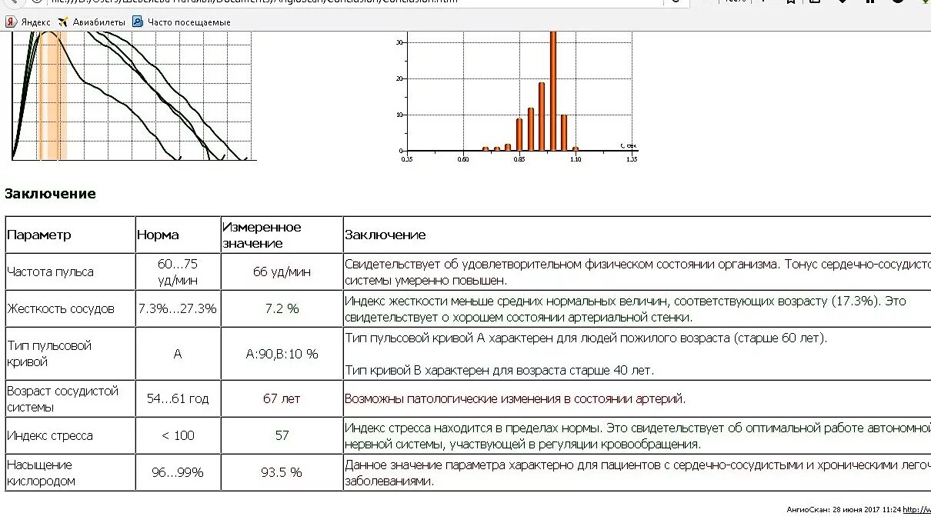This screenshot has width=931, height=523.
Task: Select the АнгиоСкан: 28 июня 2017 footer
Action: [x=843, y=509]
